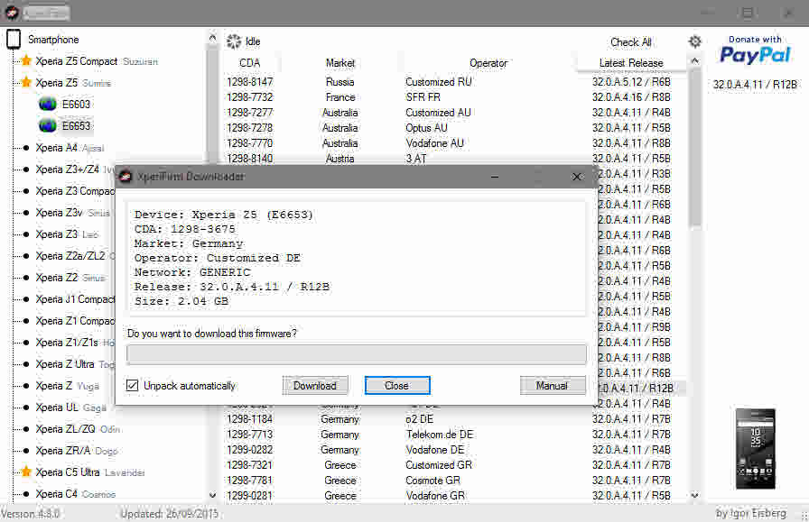Select the 1298-7277 Customized AU row
Viewport: 809px width, 522px height.
pyautogui.click(x=455, y=113)
